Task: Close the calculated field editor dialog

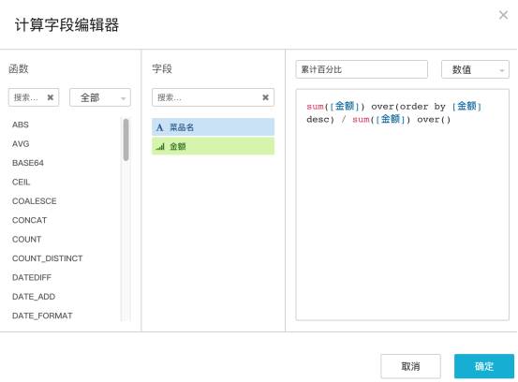Action: pos(503,15)
